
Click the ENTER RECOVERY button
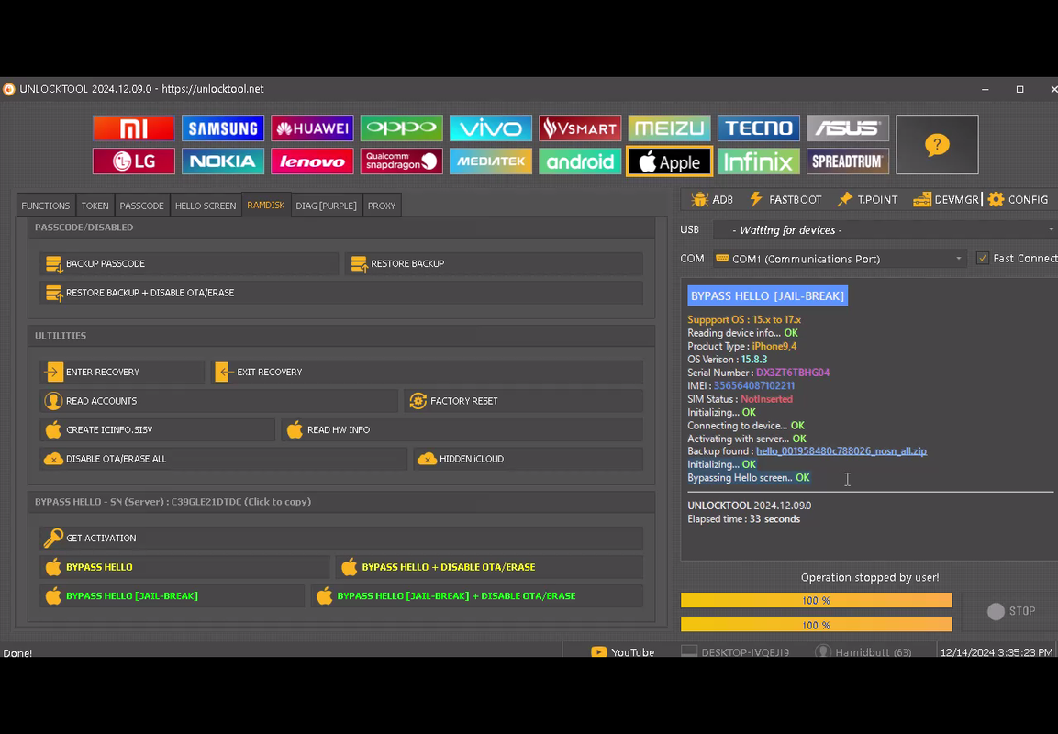pyautogui.click(x=122, y=372)
